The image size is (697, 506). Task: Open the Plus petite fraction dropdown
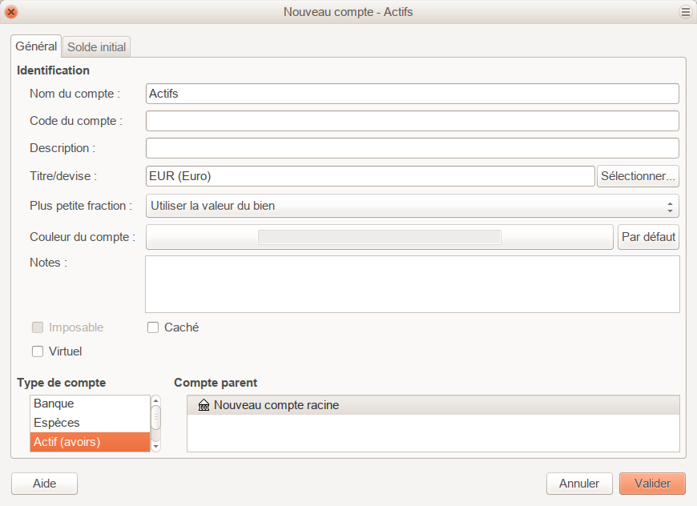click(412, 206)
